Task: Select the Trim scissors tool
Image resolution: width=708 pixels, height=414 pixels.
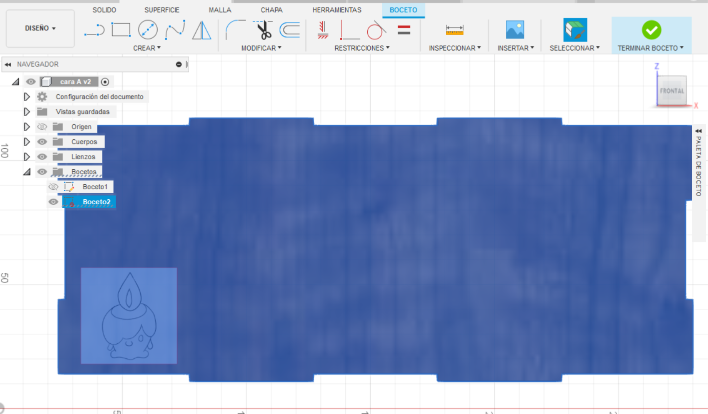Action: point(263,30)
